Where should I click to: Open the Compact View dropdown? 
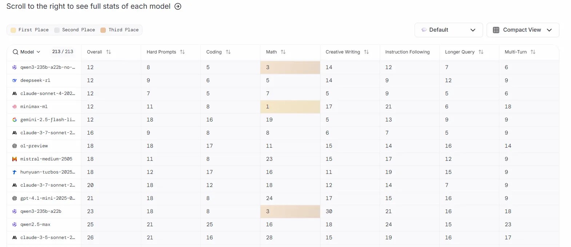(x=522, y=30)
